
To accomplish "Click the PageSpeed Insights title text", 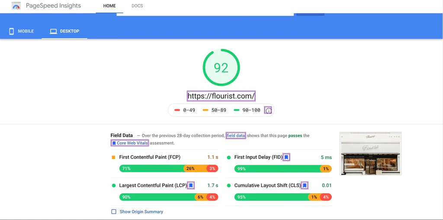I will tap(53, 6).
